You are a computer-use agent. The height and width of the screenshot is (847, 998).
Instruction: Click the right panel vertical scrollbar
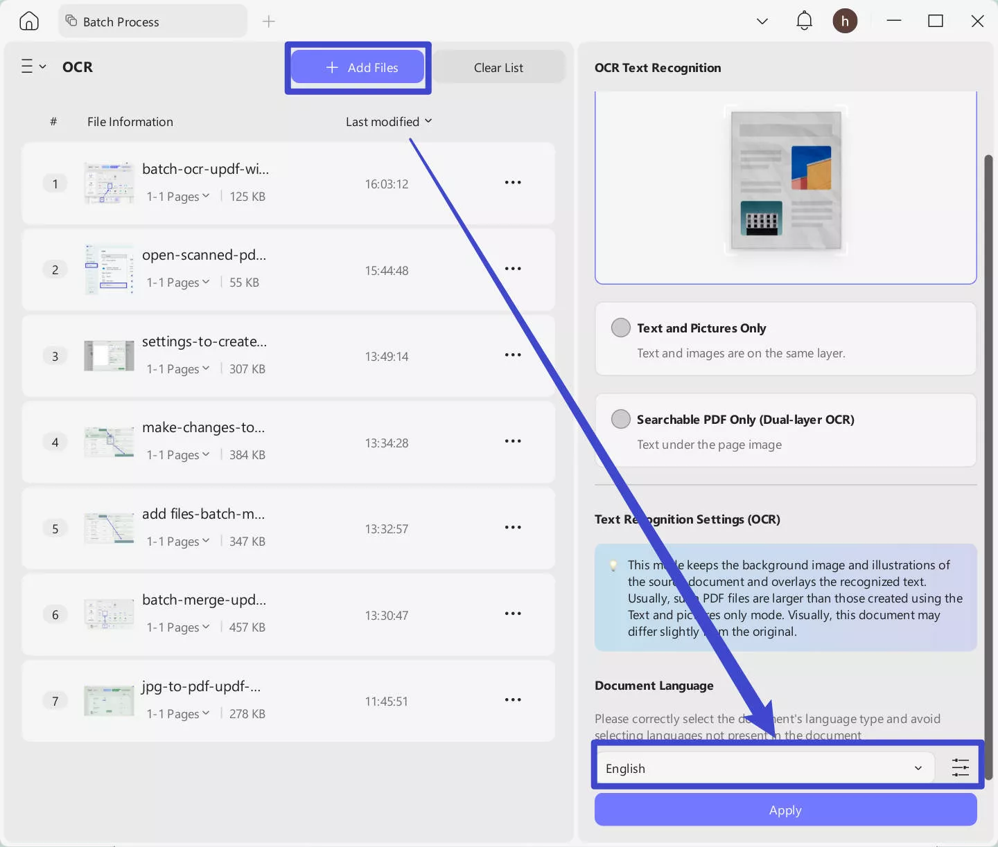click(x=989, y=467)
